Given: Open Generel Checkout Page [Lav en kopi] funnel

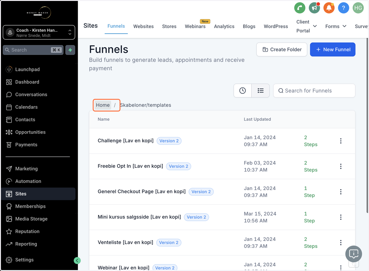Looking at the screenshot, I should [x=142, y=192].
